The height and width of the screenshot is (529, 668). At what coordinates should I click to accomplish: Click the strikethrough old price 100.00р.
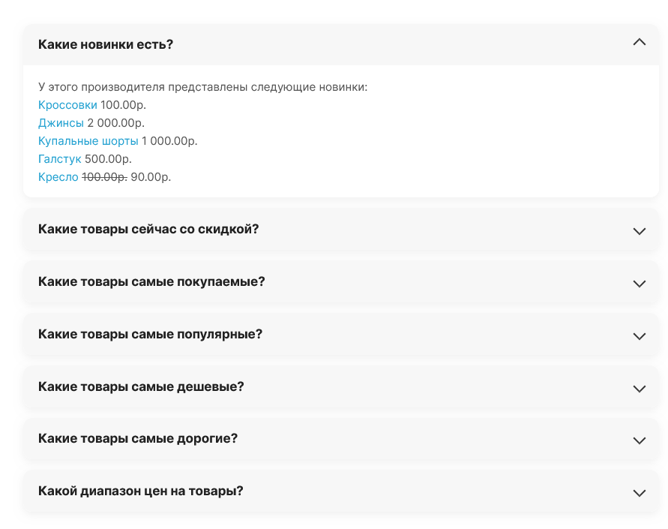pyautogui.click(x=104, y=177)
